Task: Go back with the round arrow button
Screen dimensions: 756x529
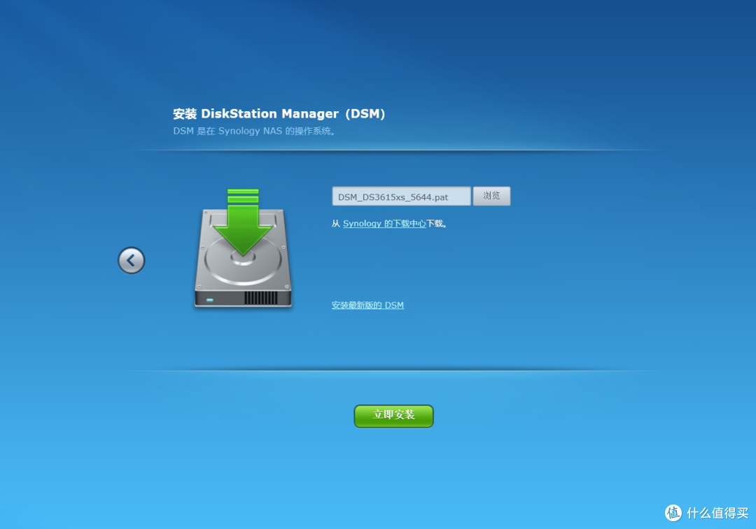Action: pyautogui.click(x=131, y=260)
